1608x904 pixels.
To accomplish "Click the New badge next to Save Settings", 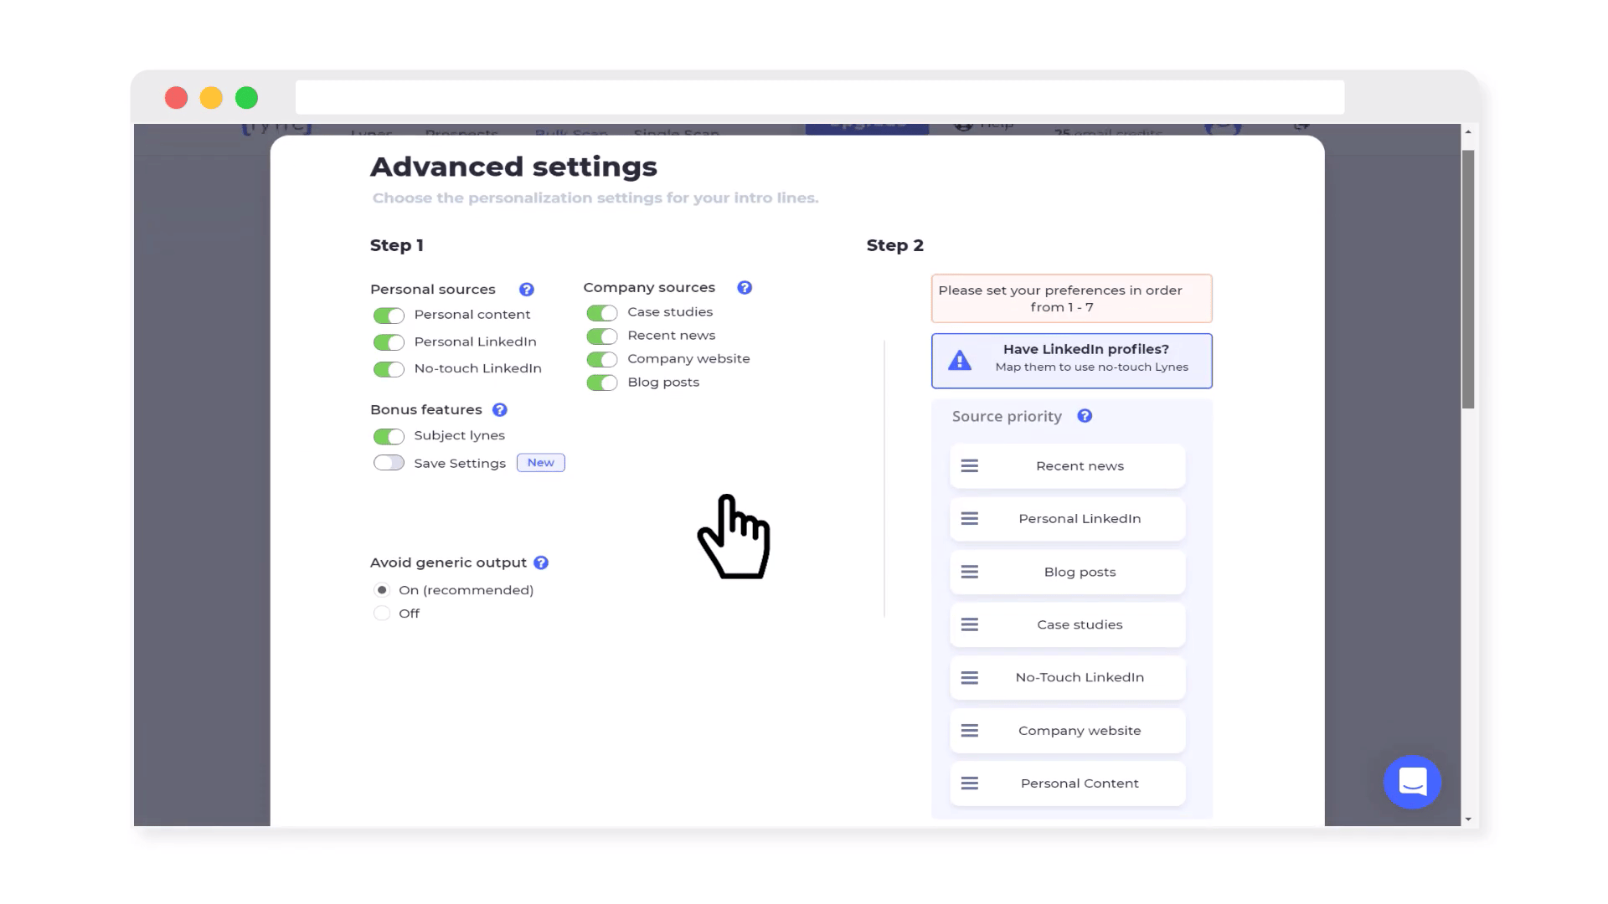I will [540, 462].
